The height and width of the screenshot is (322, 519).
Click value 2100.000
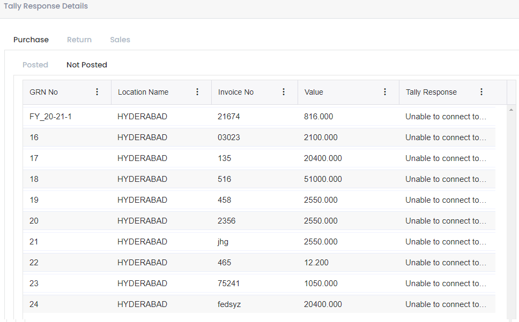321,137
